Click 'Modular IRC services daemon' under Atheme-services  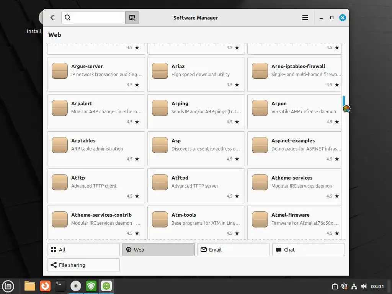click(x=302, y=186)
